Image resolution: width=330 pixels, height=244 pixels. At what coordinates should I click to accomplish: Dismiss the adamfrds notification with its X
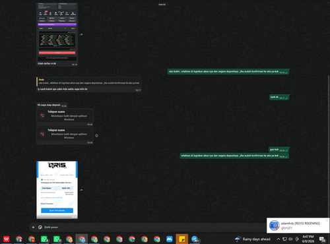[x=327, y=220]
